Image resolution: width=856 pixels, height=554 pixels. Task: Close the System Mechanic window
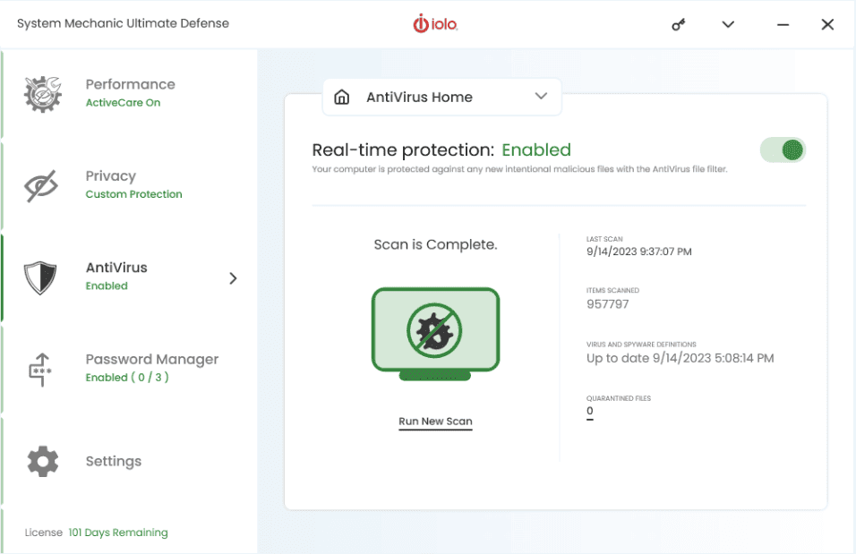(x=827, y=24)
